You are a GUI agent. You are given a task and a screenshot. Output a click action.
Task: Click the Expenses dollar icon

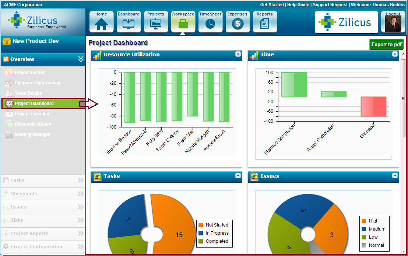(238, 24)
